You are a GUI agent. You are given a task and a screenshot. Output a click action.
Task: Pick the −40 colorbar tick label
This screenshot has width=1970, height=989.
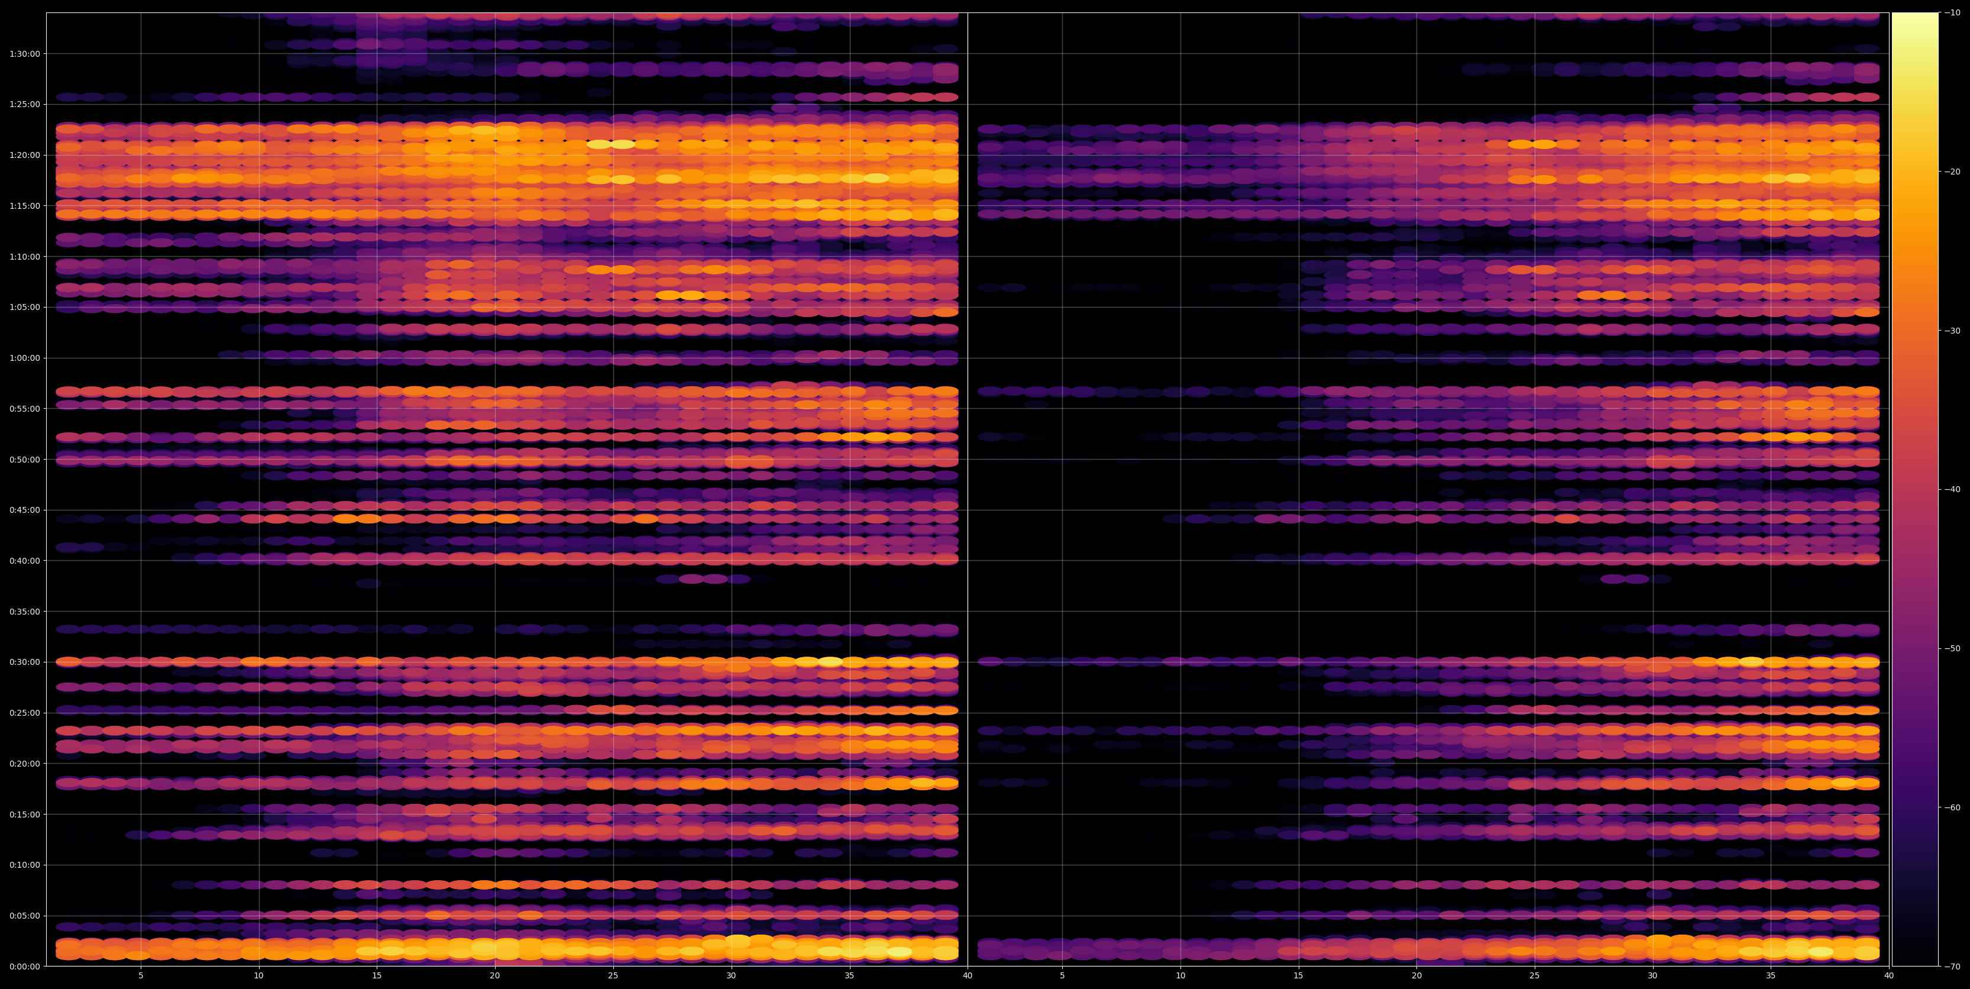coord(1952,490)
